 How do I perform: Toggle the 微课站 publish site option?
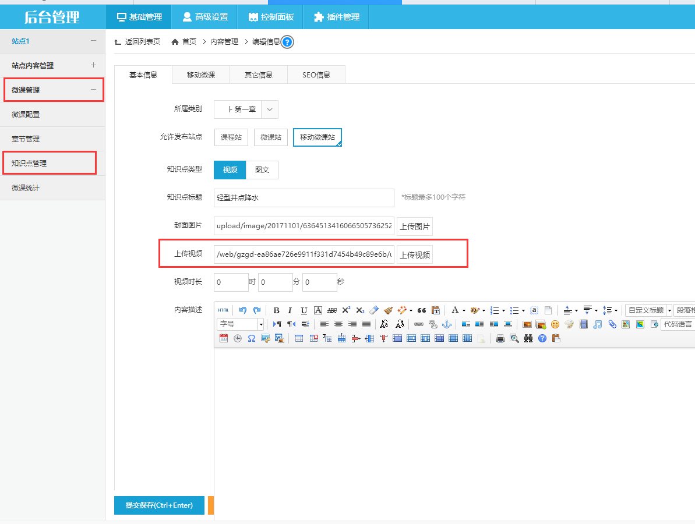271,137
